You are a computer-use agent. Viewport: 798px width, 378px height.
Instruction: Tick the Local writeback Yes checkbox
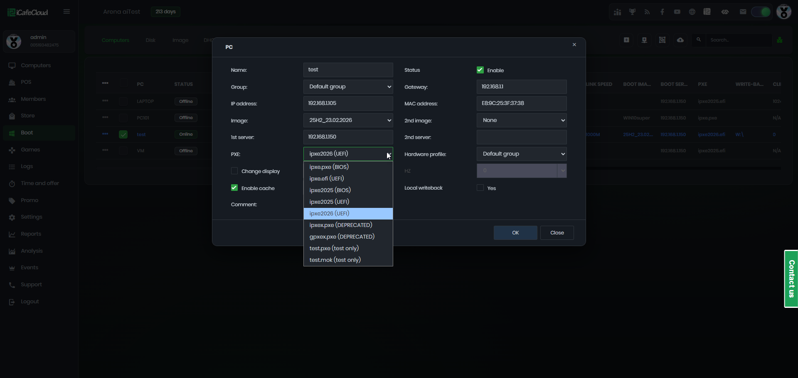coord(480,188)
